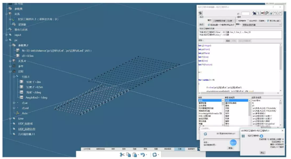The width and height of the screenshot is (291, 159).
Task: Close the pattern execution dialog
Action: coord(283,130)
